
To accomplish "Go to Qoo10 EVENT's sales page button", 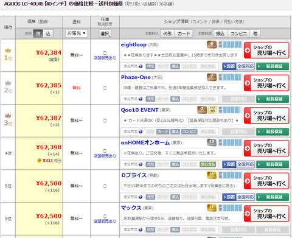I will [x=266, y=116].
